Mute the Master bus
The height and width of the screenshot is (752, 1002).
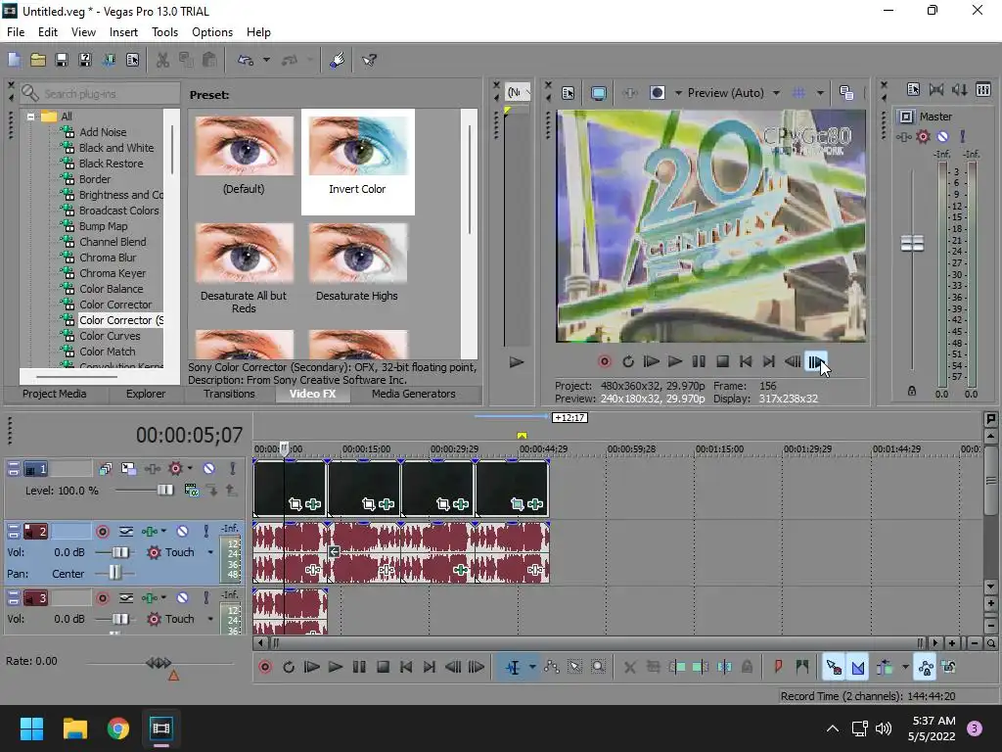click(942, 136)
